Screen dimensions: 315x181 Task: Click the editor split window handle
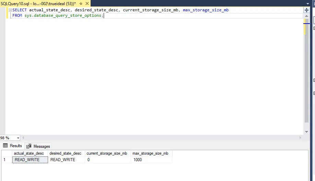(306, 10)
